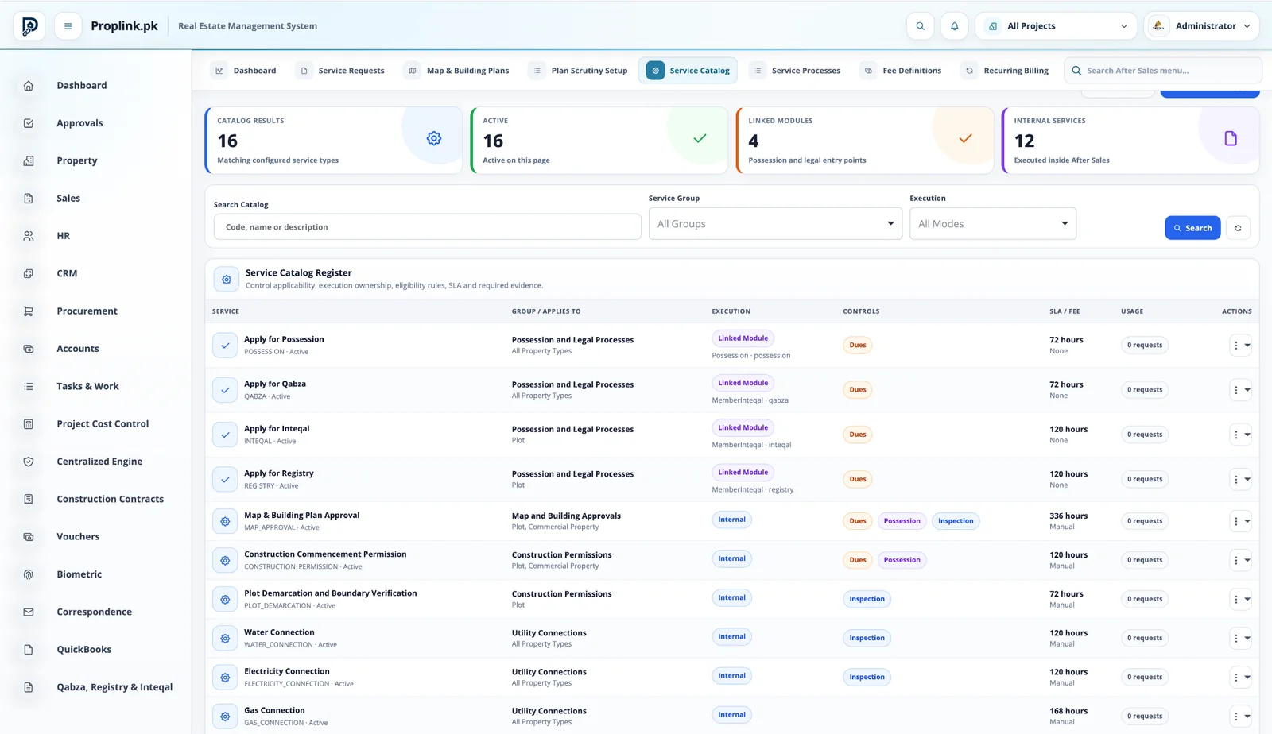Toggle the check box for Apply for Registry
1272x734 pixels.
click(x=225, y=479)
